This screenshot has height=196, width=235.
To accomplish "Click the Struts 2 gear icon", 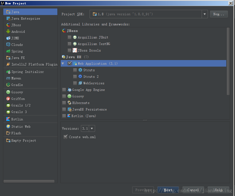I will click(80, 76).
